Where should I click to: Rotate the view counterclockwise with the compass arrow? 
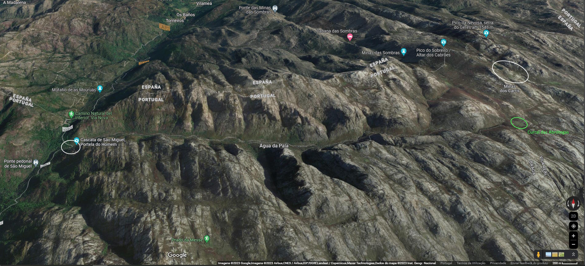tap(568, 203)
